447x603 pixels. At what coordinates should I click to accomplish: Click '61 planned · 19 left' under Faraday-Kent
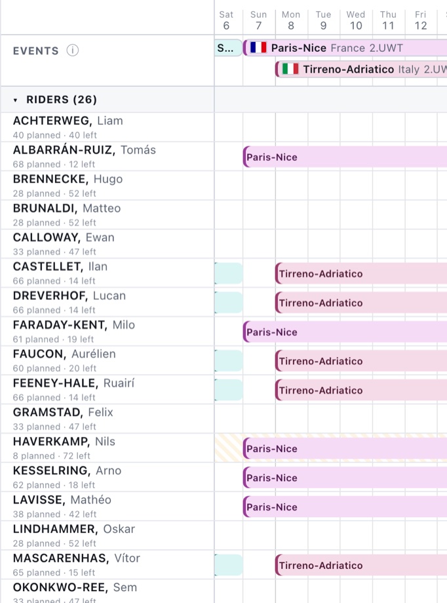[53, 340]
